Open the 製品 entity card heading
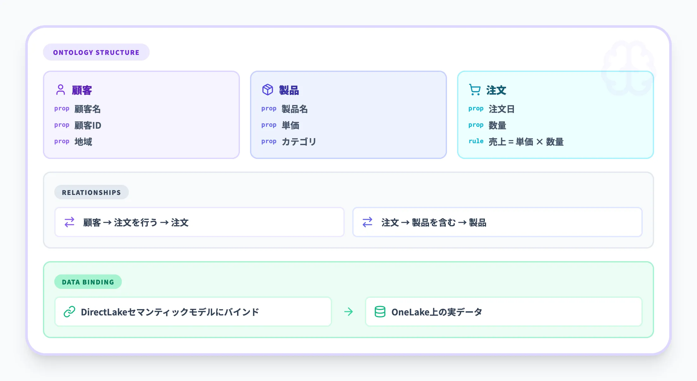Viewport: 697px width, 381px height. (x=289, y=90)
